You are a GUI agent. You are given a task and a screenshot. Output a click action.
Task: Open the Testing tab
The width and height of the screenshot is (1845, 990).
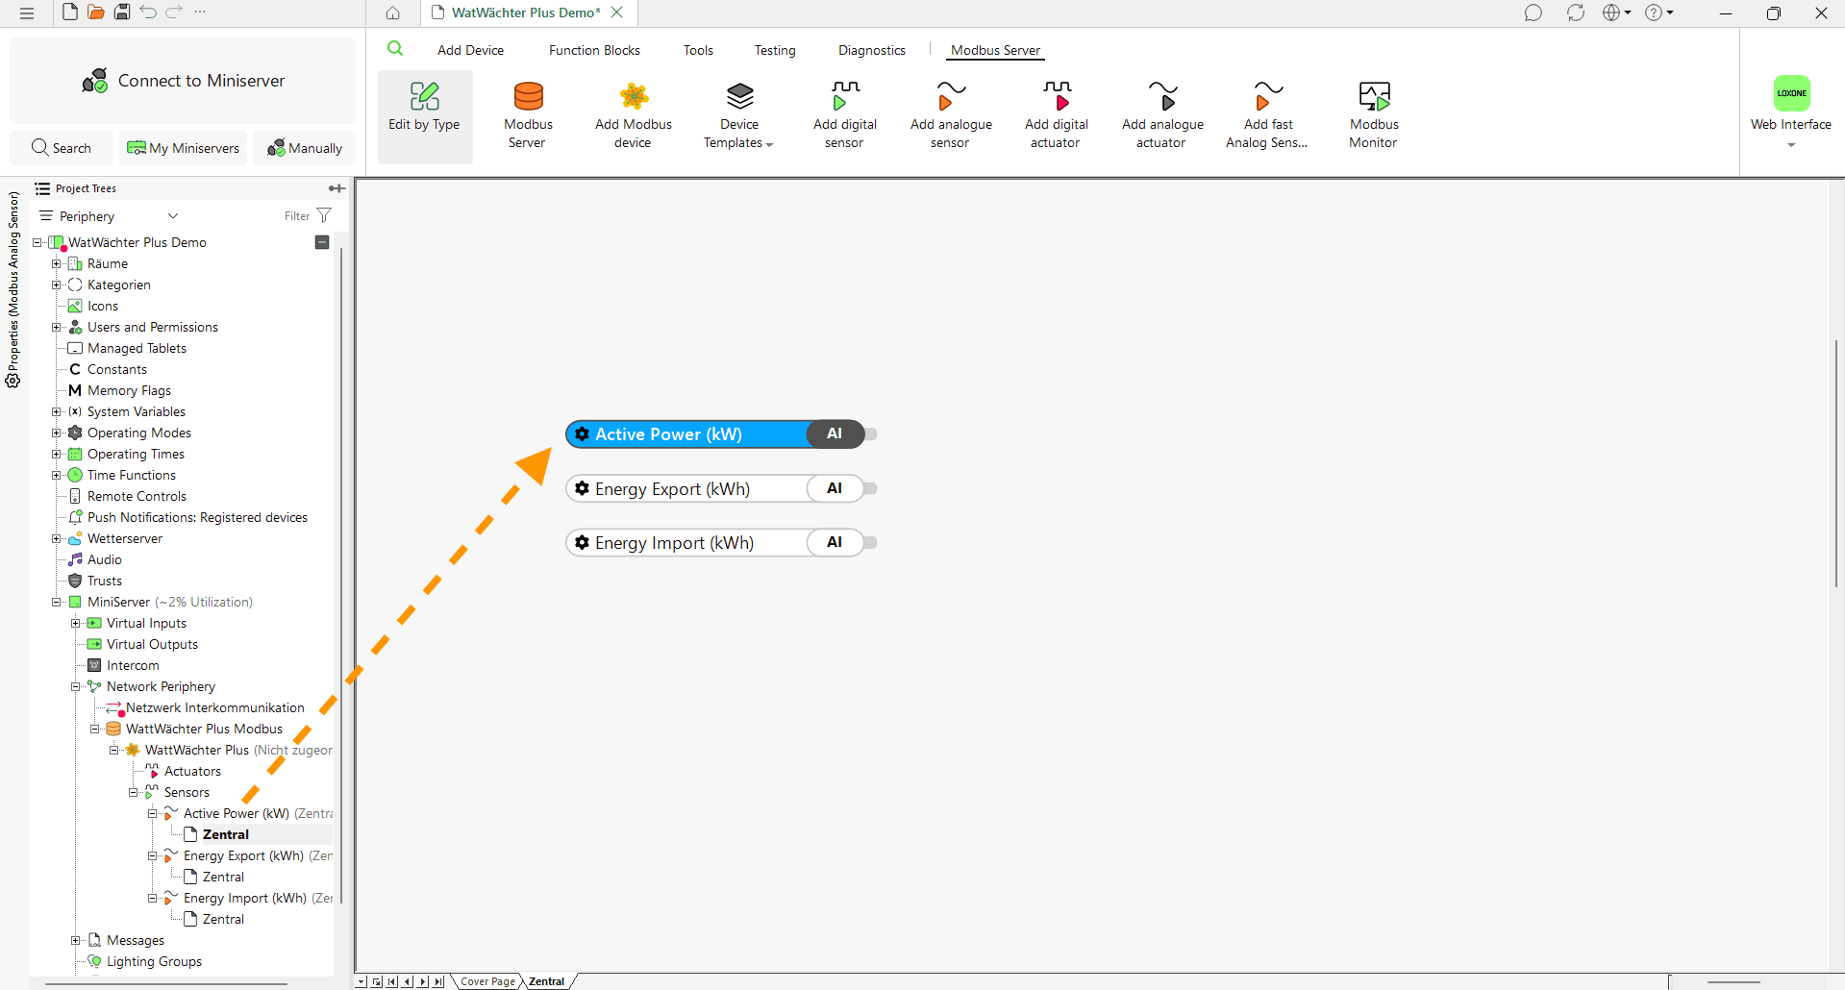(x=775, y=50)
